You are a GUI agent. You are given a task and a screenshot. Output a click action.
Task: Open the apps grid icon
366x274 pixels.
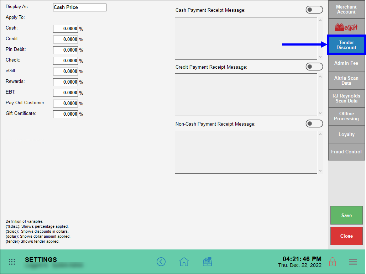12,262
